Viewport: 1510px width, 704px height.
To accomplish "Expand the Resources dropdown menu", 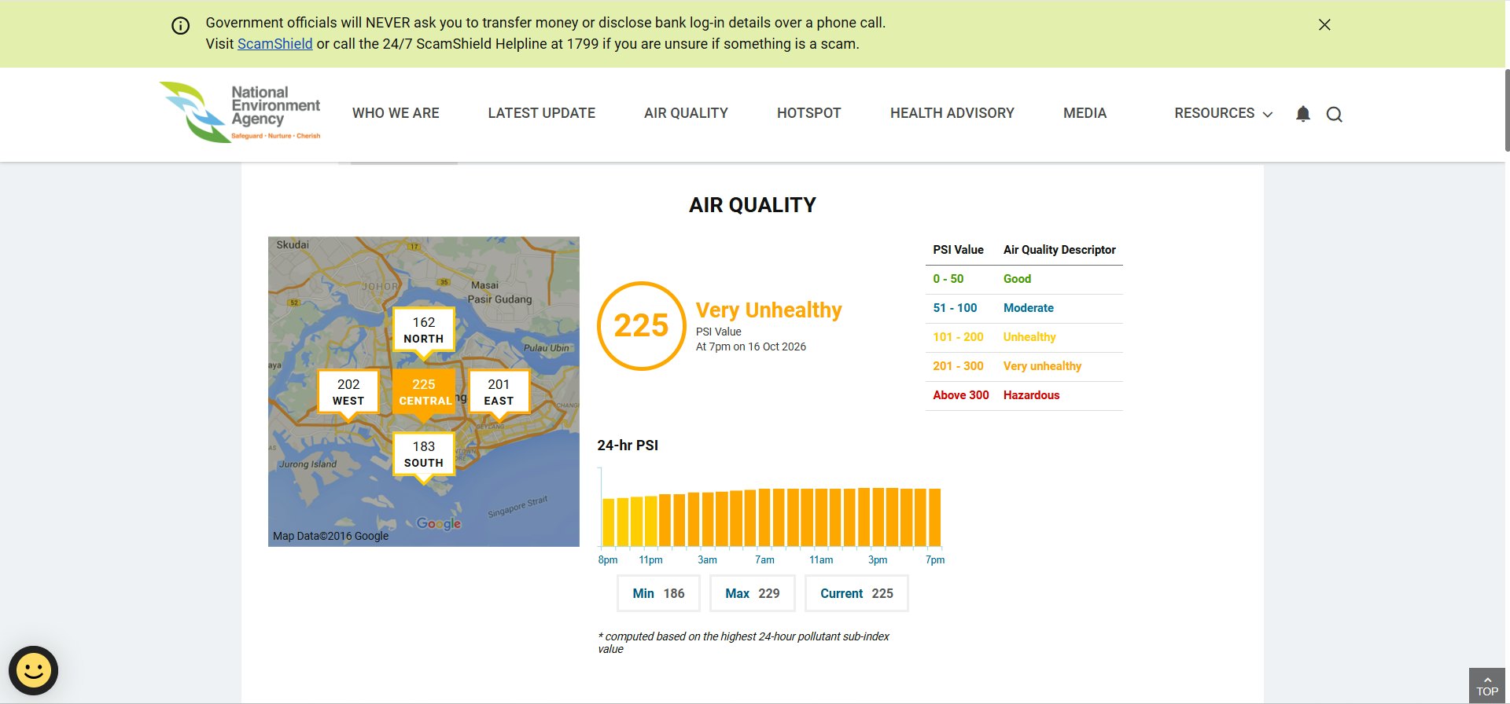I will (1223, 113).
